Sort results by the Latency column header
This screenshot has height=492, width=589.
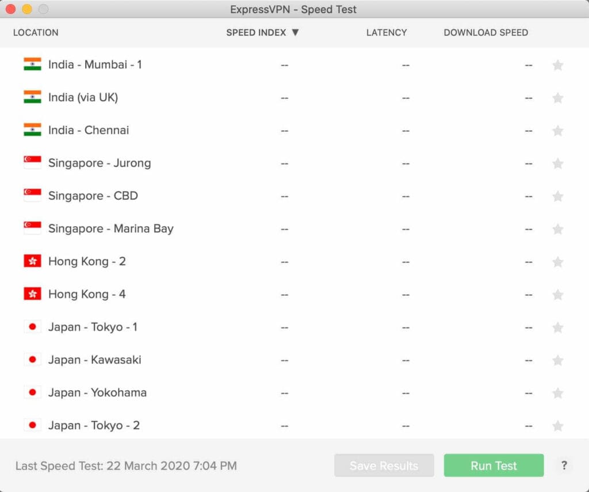387,33
